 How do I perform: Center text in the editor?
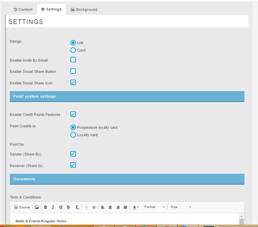coord(110,207)
